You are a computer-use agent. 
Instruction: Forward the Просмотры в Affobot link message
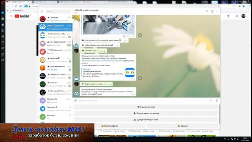pos(140,78)
